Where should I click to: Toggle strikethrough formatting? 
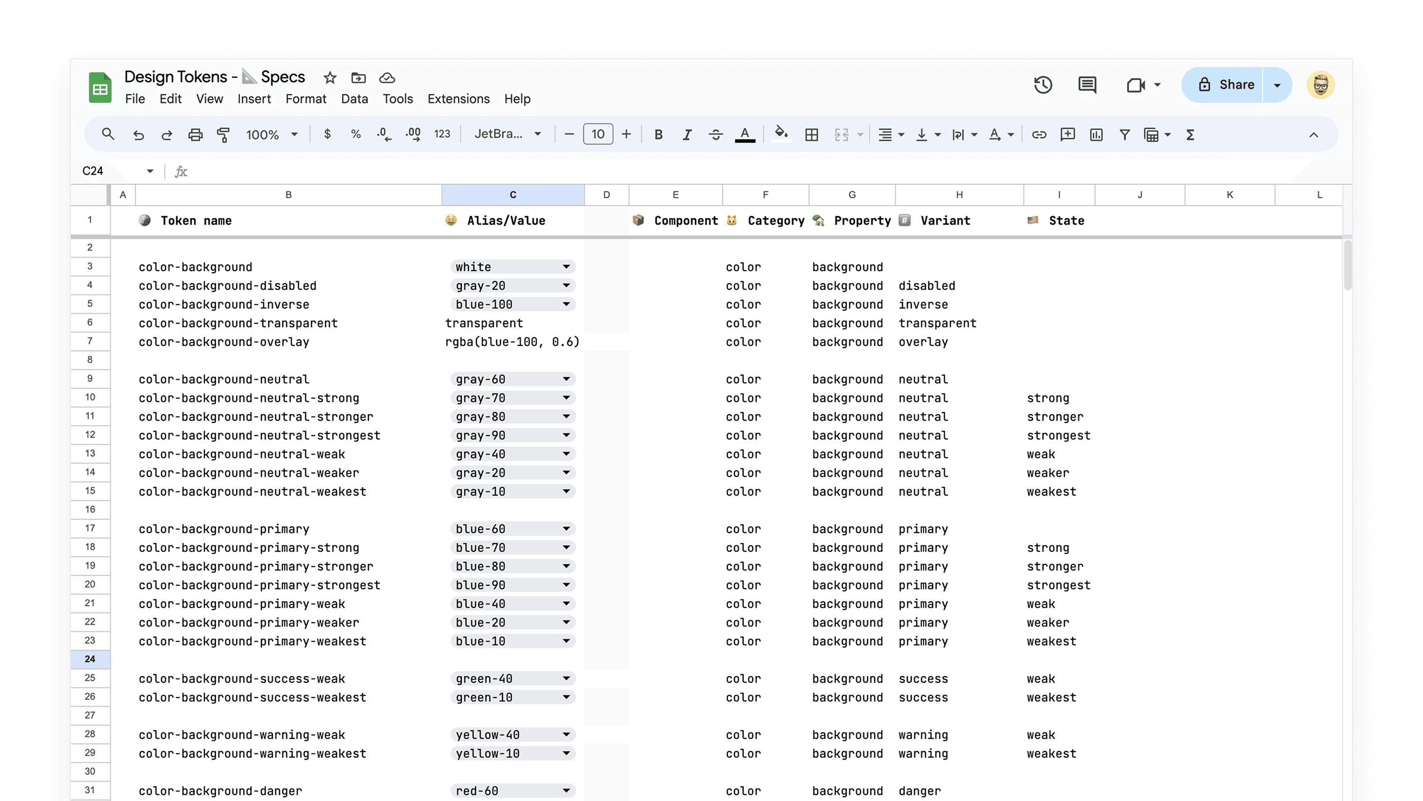click(715, 134)
